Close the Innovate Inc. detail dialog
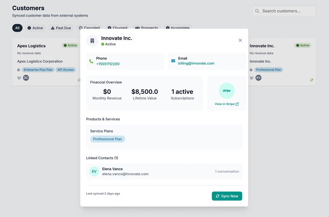 tap(240, 40)
